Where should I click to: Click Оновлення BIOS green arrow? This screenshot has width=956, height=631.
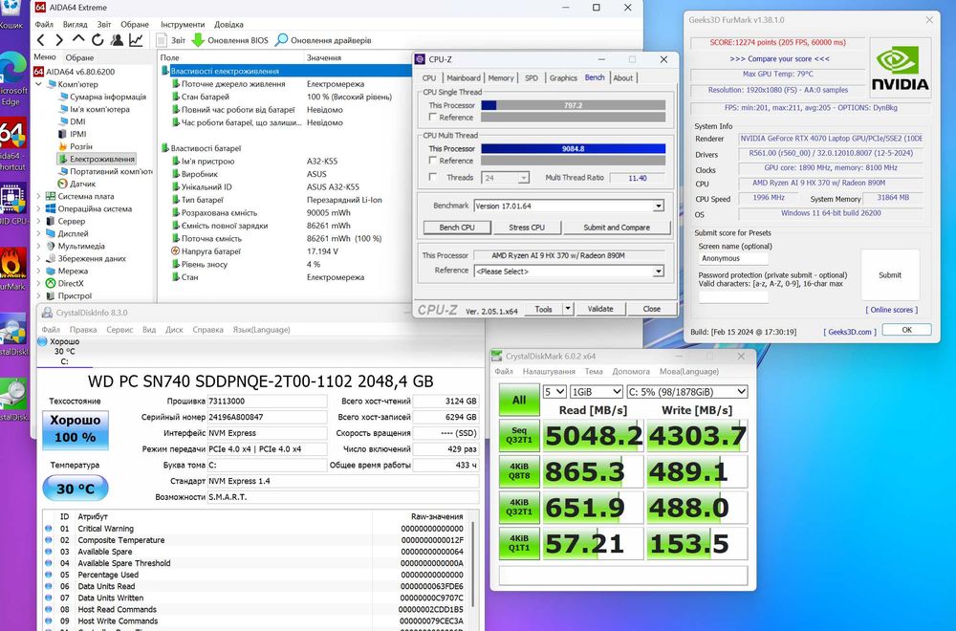point(198,40)
